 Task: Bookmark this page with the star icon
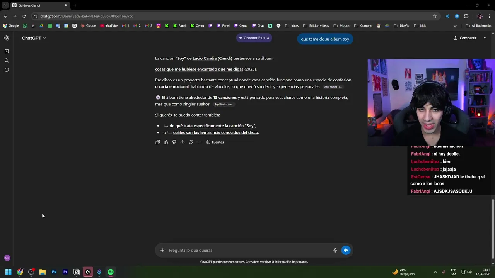(x=435, y=16)
